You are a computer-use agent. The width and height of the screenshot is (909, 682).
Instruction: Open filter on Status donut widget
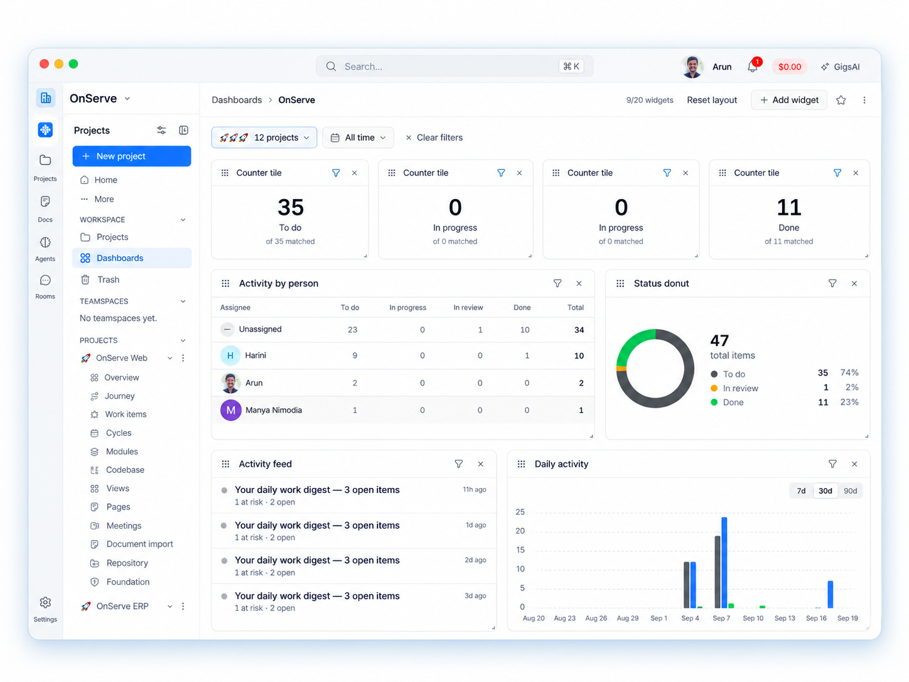tap(832, 283)
